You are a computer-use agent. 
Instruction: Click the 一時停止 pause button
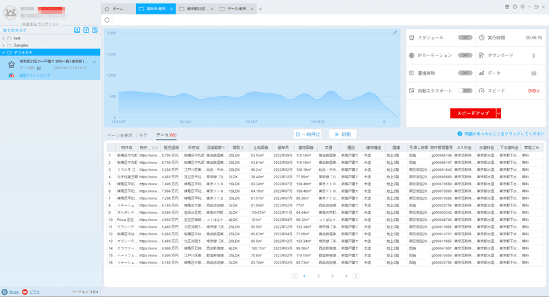pyautogui.click(x=307, y=134)
